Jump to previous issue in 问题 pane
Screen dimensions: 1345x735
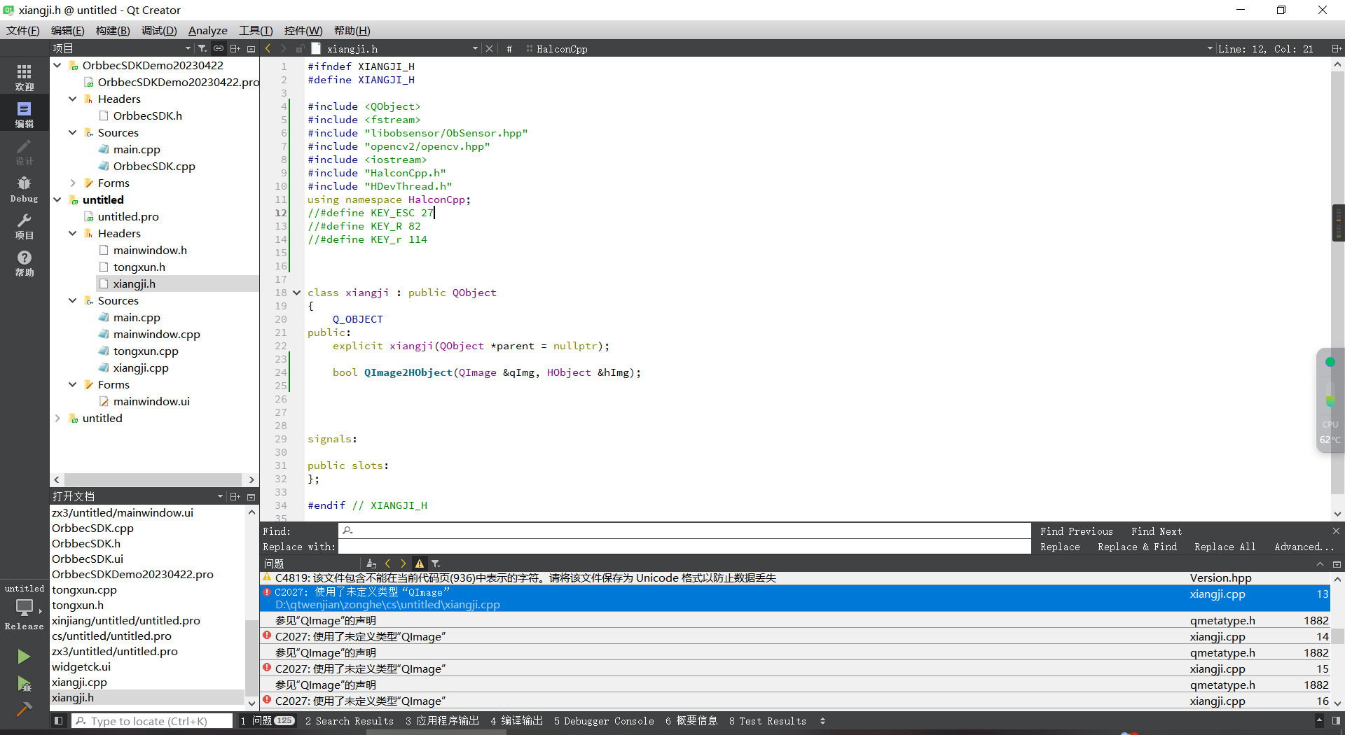pos(387,563)
